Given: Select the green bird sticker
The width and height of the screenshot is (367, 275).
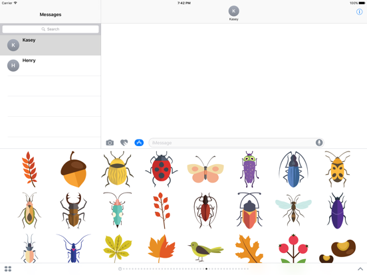Looking at the screenshot, I should tap(205, 251).
